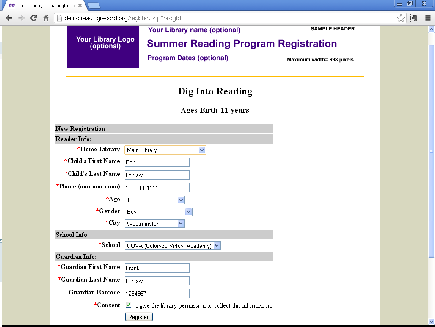This screenshot has height=327, width=435.
Task: Click the address bar URL
Action: click(126, 18)
